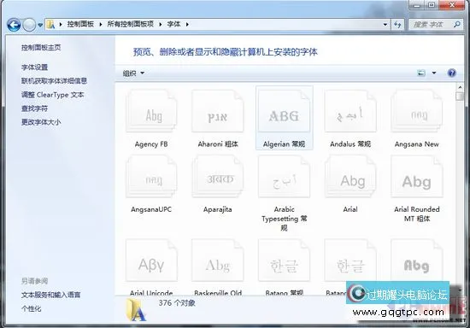Select the Baskerville Old font icon

218,261
